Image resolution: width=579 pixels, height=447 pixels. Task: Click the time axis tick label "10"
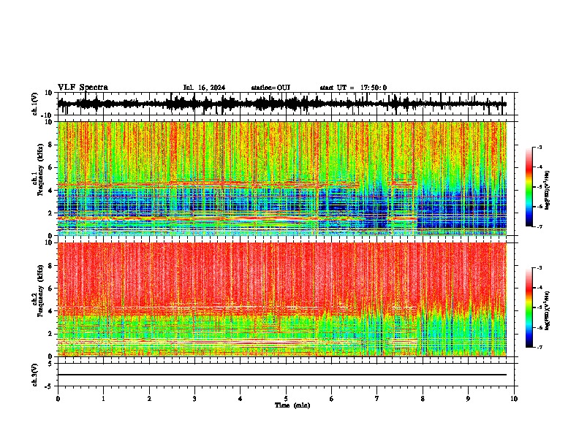(514, 399)
